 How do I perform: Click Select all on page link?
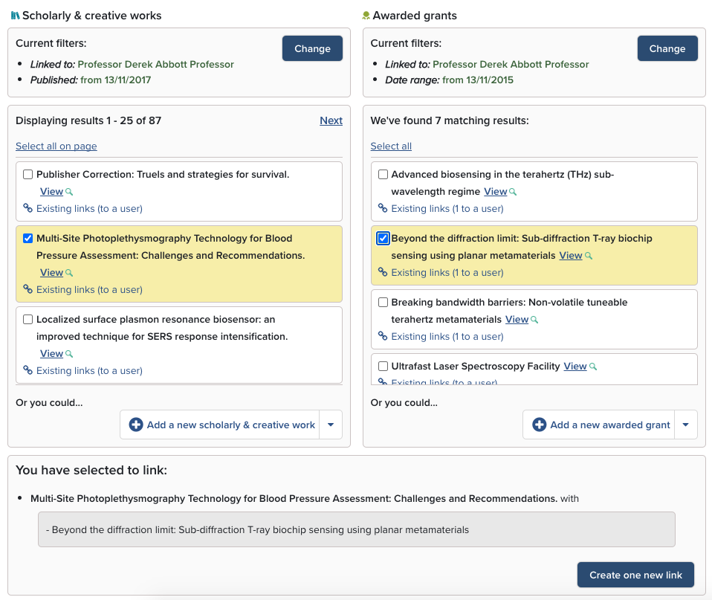pyautogui.click(x=56, y=146)
